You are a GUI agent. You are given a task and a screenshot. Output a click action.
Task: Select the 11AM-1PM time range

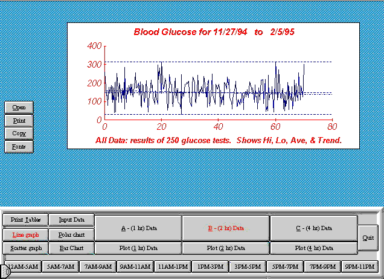pyautogui.click(x=173, y=266)
